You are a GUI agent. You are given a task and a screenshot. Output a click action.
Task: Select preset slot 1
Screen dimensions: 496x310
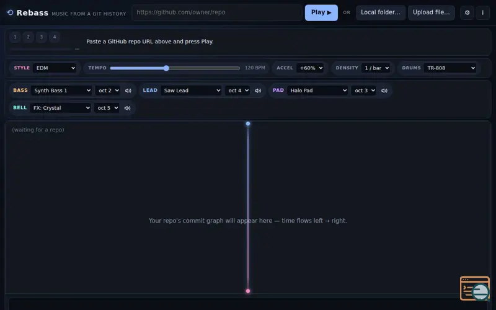(x=15, y=37)
